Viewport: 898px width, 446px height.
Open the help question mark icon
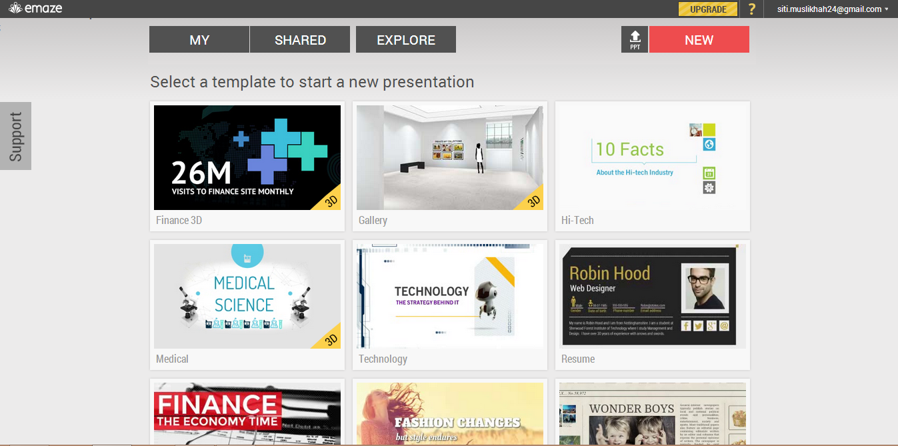752,9
